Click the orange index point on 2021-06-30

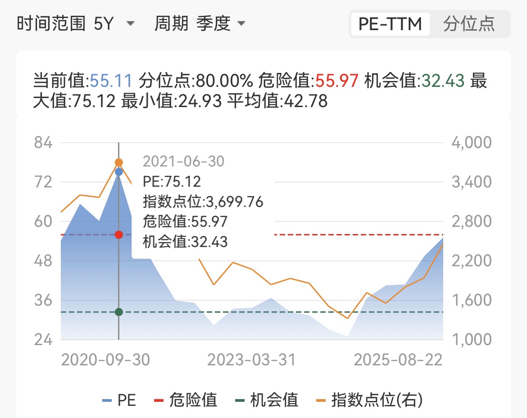(x=118, y=162)
